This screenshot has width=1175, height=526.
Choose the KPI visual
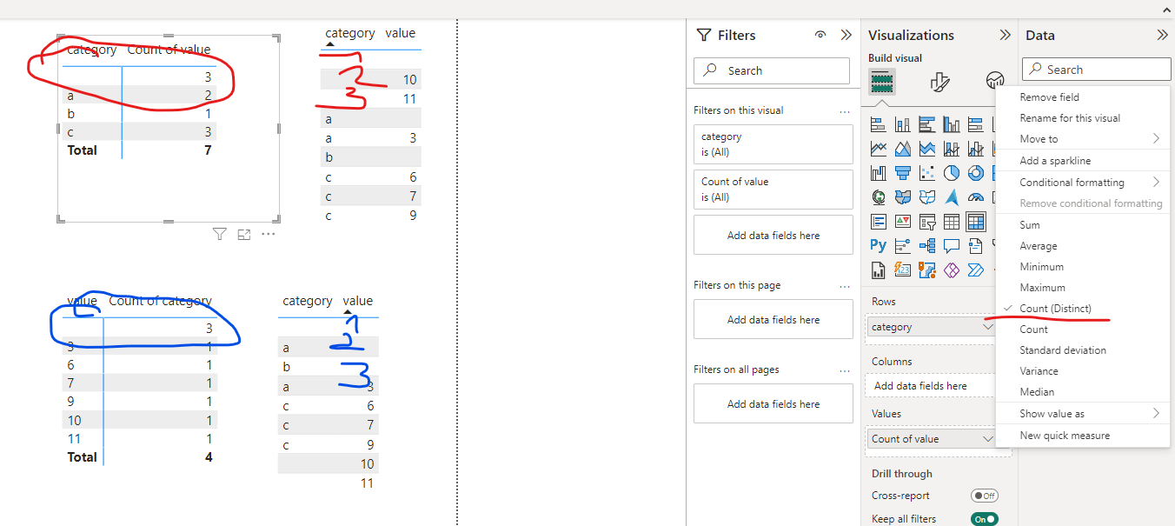click(902, 222)
